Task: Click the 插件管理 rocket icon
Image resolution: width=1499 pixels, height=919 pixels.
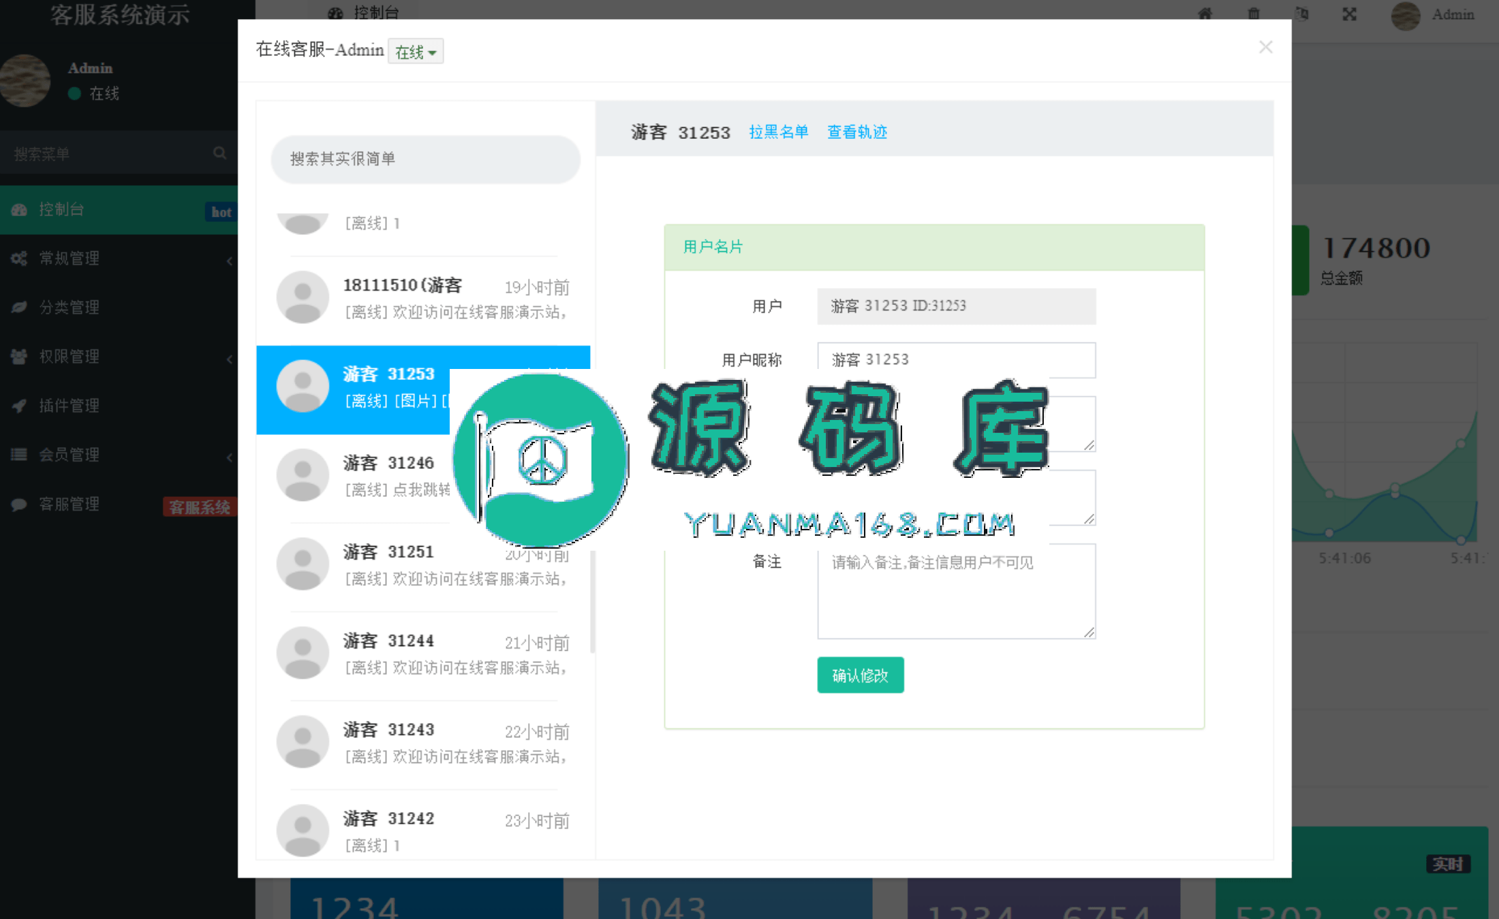Action: pyautogui.click(x=19, y=406)
